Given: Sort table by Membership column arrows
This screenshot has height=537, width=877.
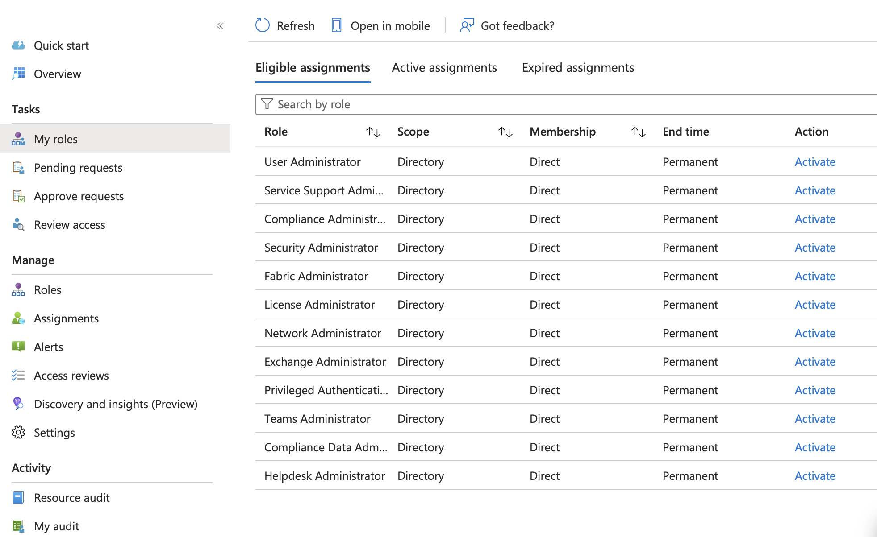Looking at the screenshot, I should click(x=639, y=132).
